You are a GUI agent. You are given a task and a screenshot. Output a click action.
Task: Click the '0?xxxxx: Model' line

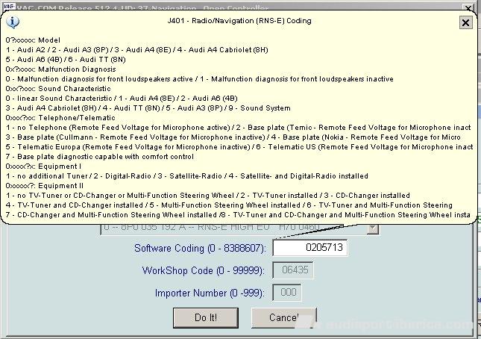coord(33,40)
